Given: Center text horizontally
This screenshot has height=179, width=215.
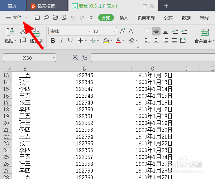Looking at the screenshot, I should (x=156, y=41).
